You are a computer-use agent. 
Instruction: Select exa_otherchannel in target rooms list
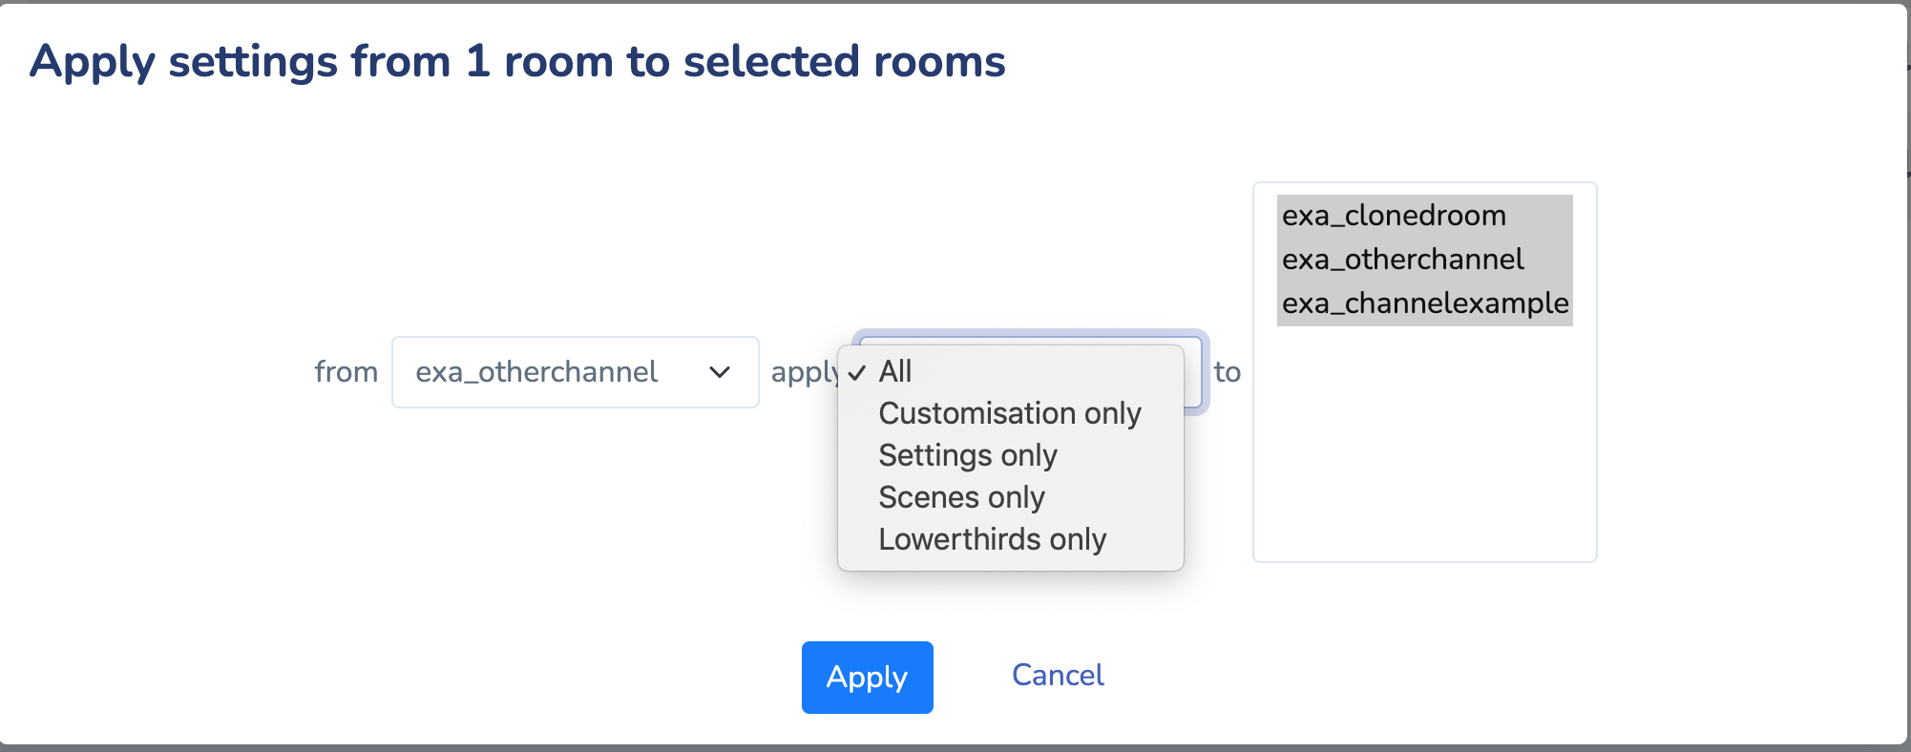tap(1424, 260)
